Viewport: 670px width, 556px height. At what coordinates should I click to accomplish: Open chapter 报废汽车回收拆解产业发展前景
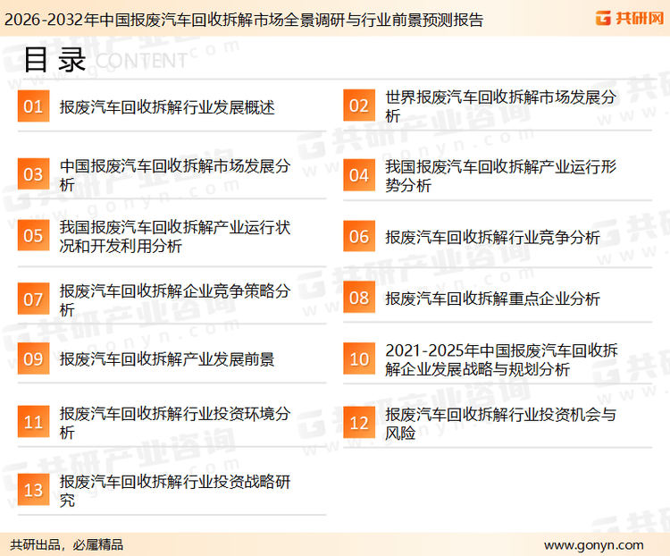click(x=167, y=359)
